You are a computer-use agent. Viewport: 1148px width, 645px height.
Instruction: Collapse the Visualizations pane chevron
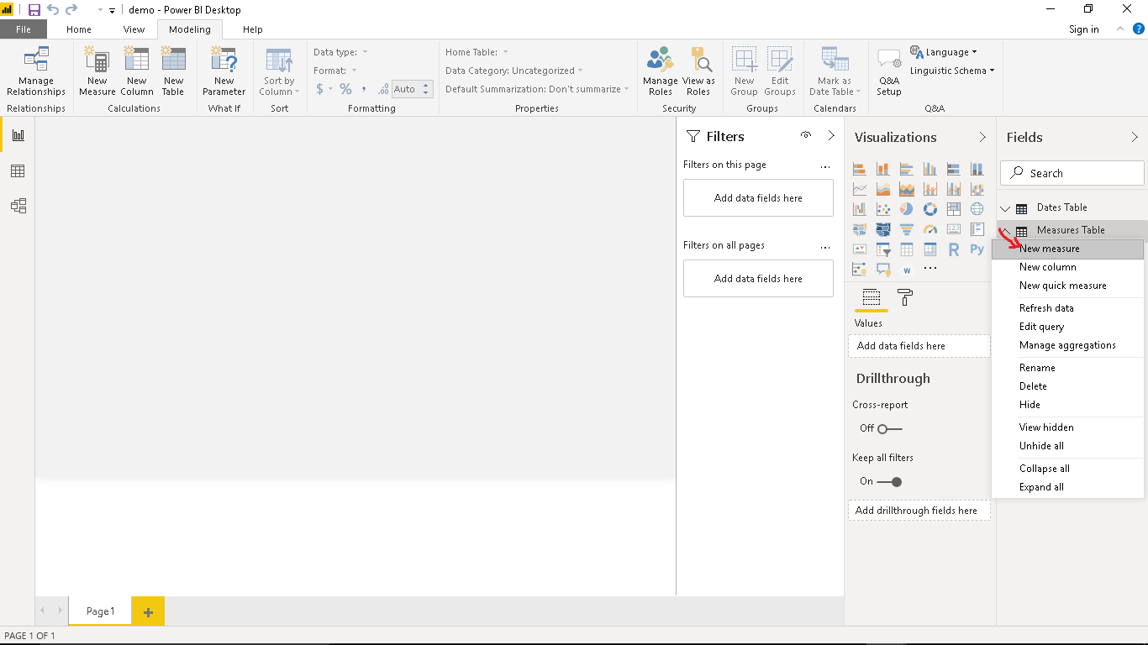point(982,137)
